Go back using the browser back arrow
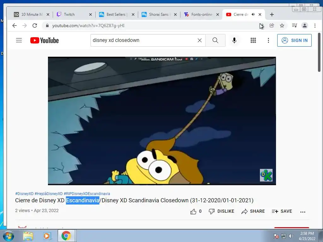Image resolution: width=323 pixels, height=242 pixels. pyautogui.click(x=14, y=26)
